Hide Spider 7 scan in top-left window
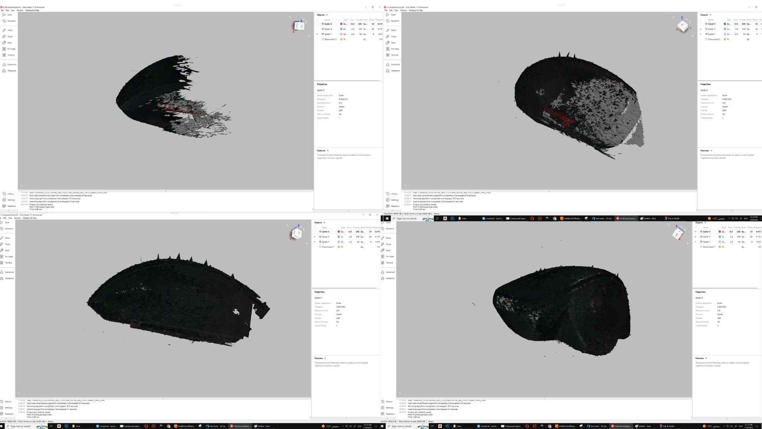 (x=317, y=34)
